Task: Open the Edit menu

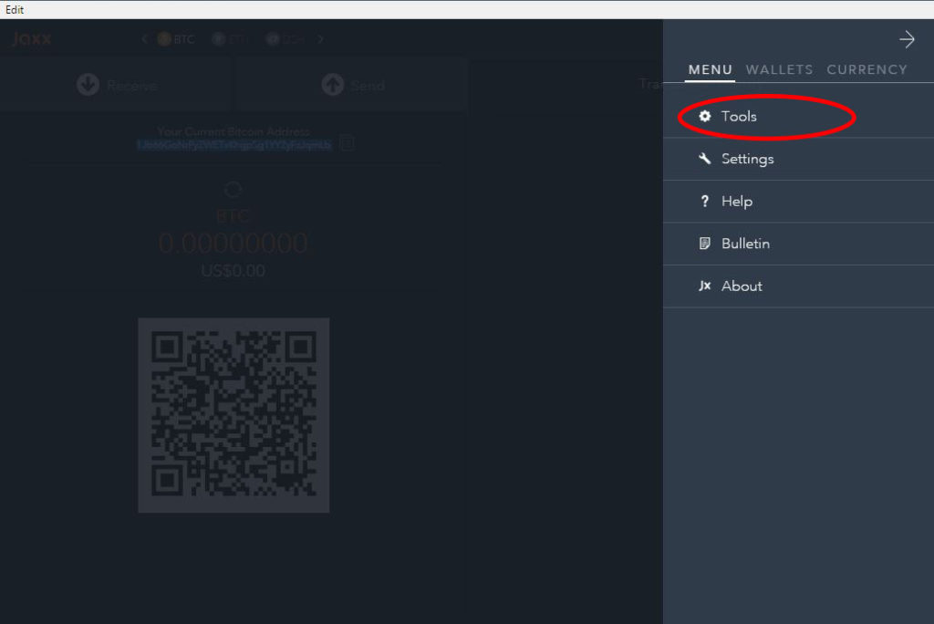Action: click(x=15, y=9)
